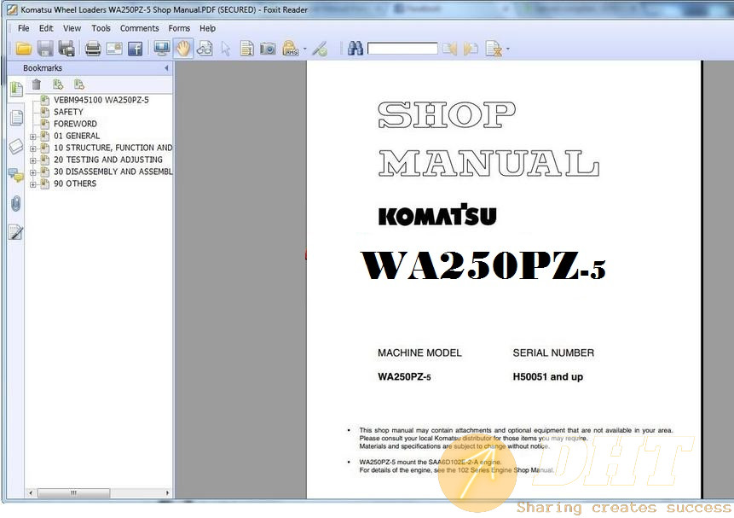Select the Hand tool
This screenshot has height=518, width=734.
183,49
